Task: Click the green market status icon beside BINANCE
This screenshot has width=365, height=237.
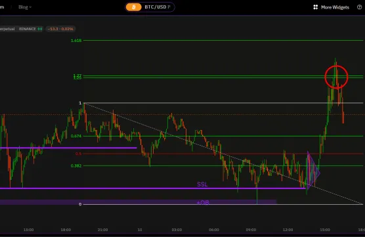Action: (40, 29)
